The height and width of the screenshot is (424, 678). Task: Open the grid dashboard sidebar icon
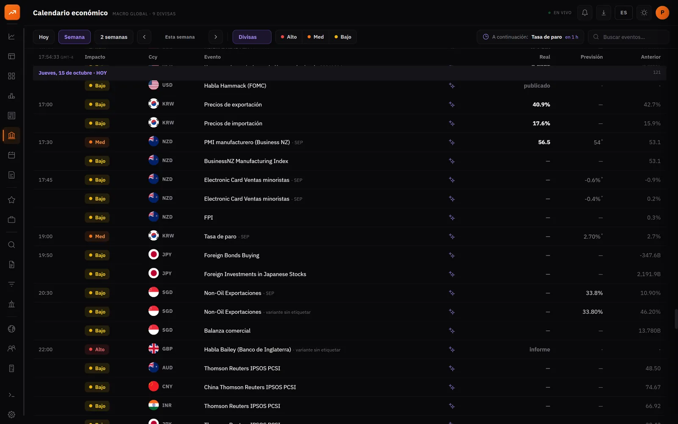tap(11, 76)
